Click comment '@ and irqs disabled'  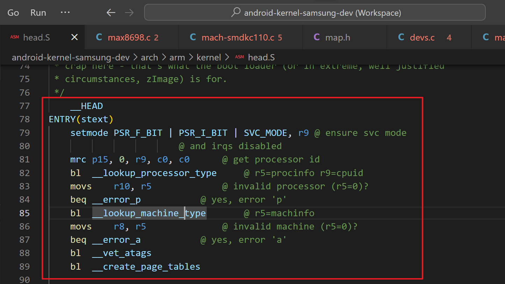click(x=230, y=146)
